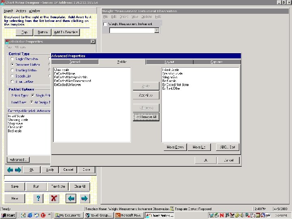Viewport: 292px width, 219px height.
Task: Click the Add To Template button
Action: point(66,32)
